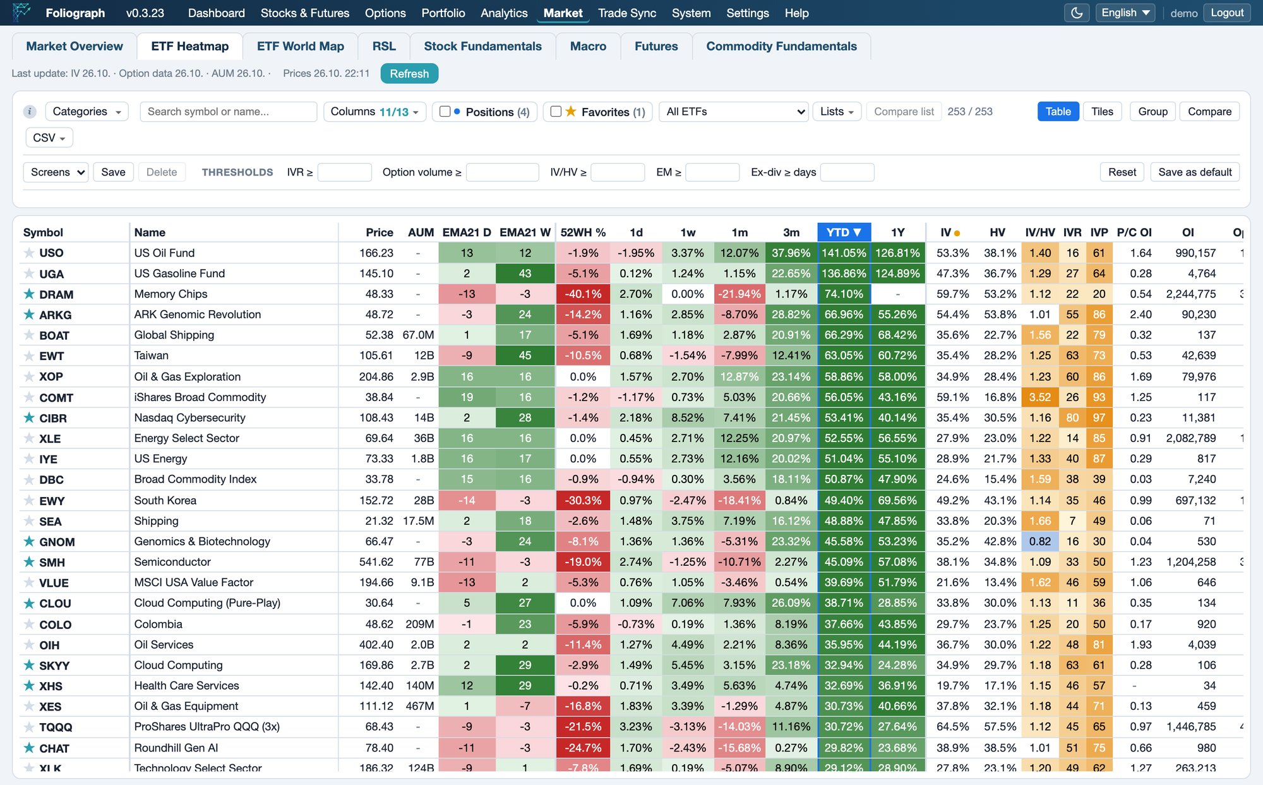1263x785 pixels.
Task: Expand the Lists dropdown
Action: pyautogui.click(x=837, y=112)
